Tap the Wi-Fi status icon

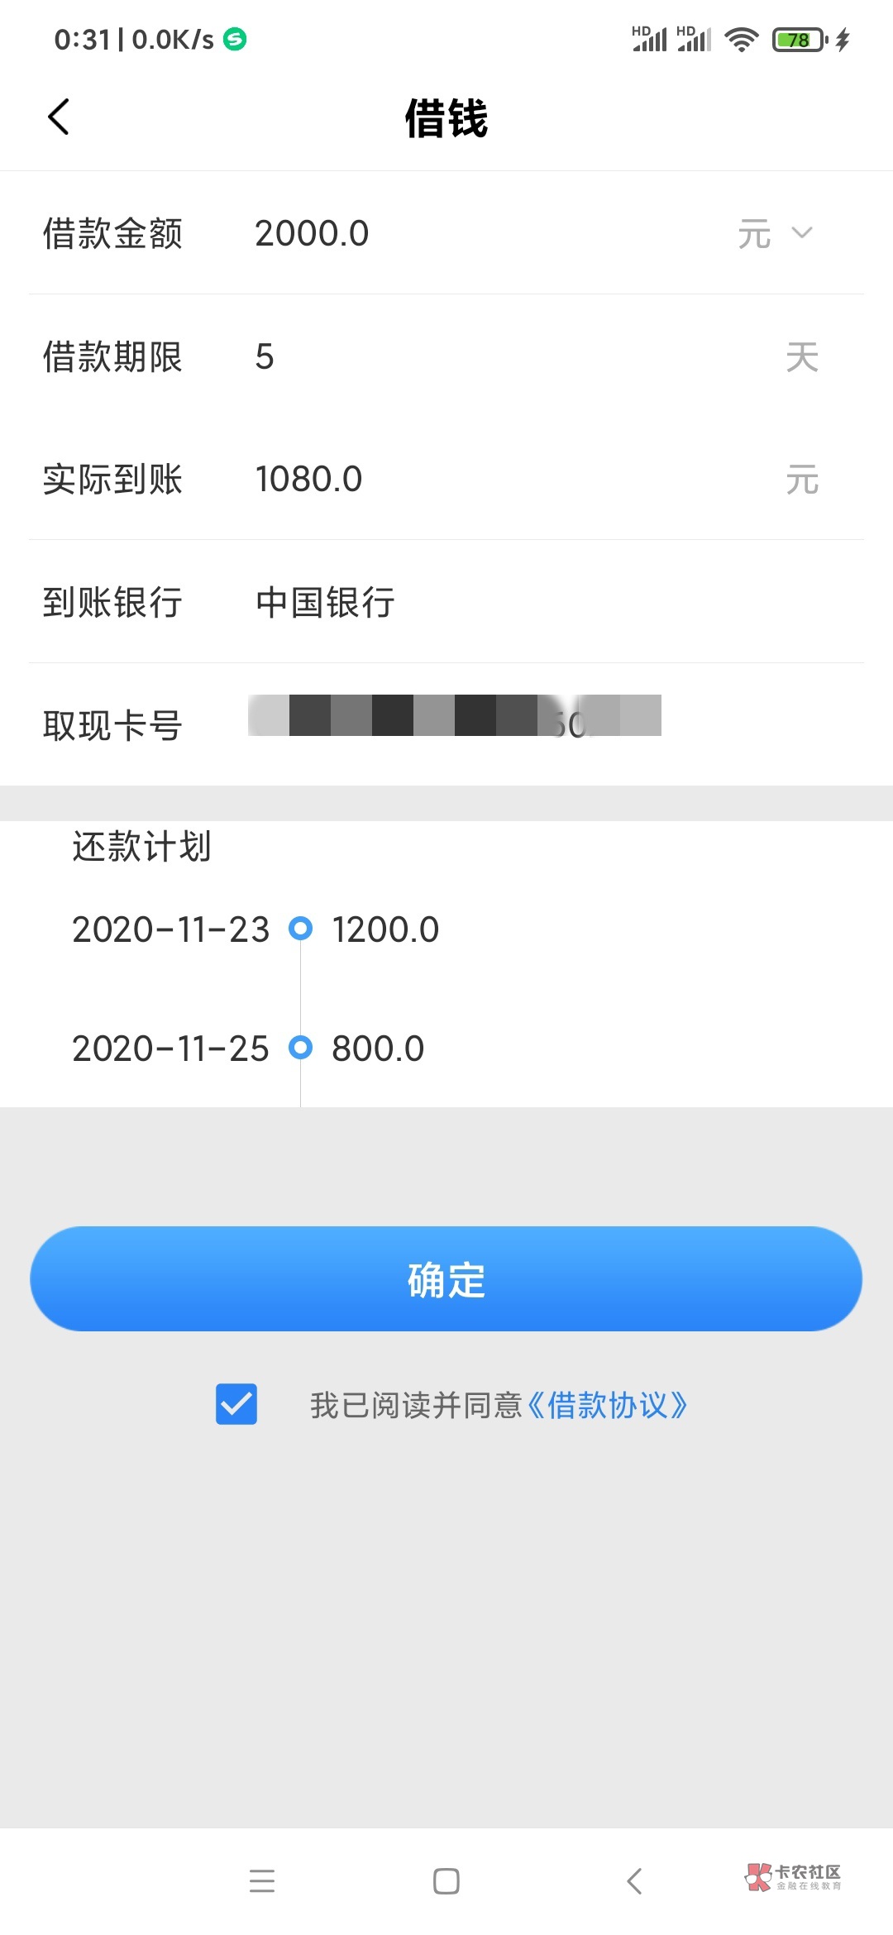741,39
